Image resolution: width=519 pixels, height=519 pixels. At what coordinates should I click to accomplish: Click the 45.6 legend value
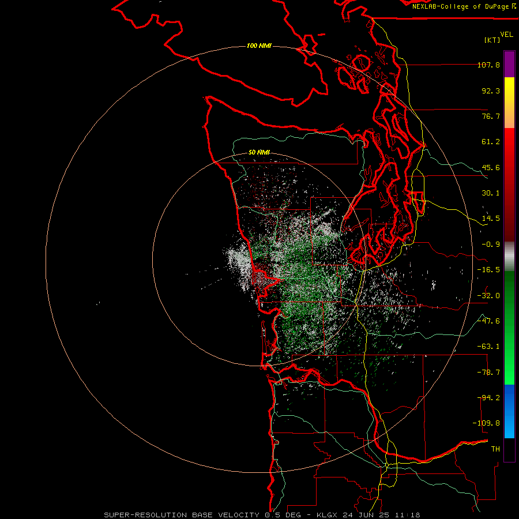[491, 167]
